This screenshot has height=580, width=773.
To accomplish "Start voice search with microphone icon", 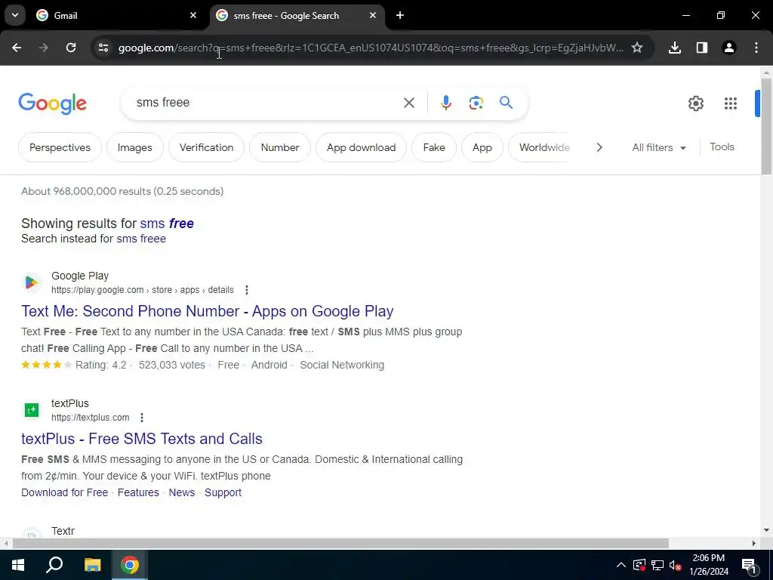I will pyautogui.click(x=445, y=103).
